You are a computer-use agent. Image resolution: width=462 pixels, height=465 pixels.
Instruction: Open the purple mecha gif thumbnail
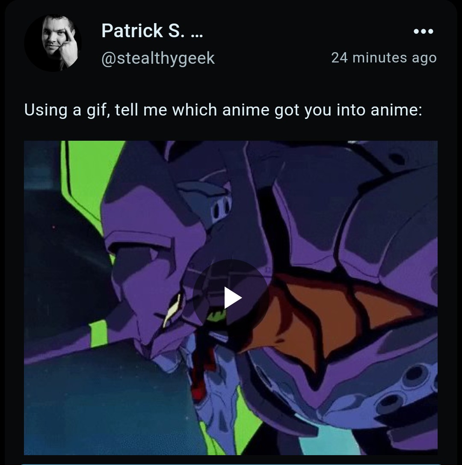pos(231,298)
